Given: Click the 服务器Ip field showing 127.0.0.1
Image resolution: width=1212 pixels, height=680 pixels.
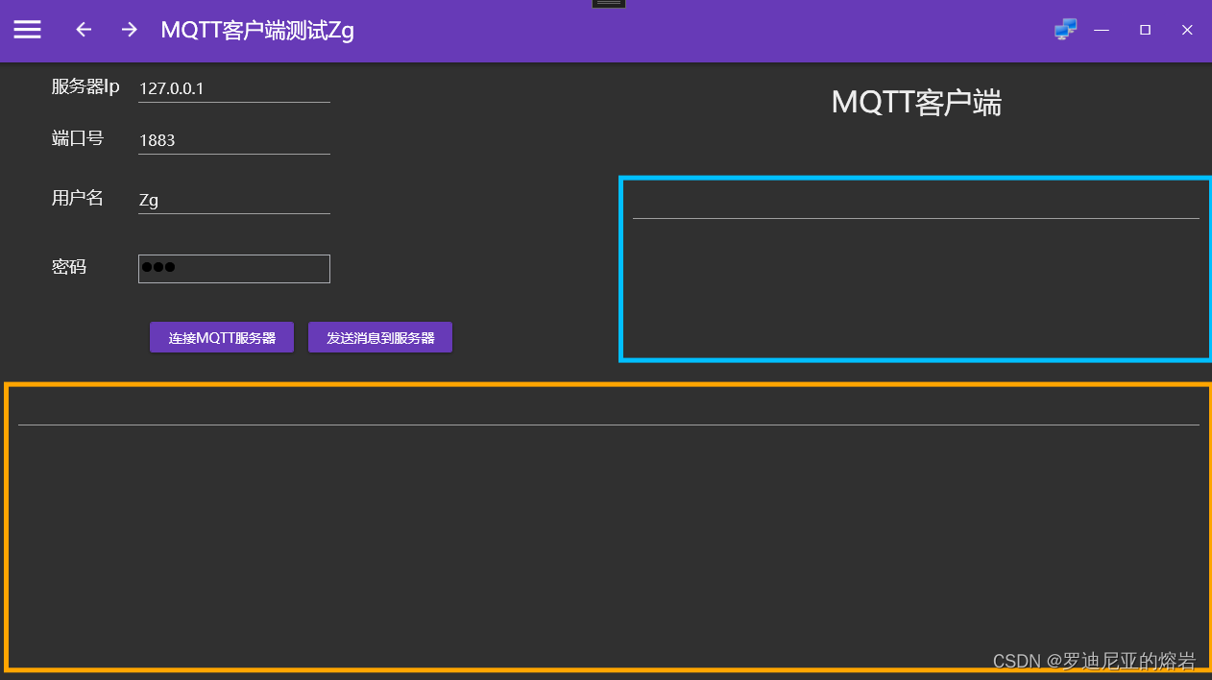Looking at the screenshot, I should 233,87.
